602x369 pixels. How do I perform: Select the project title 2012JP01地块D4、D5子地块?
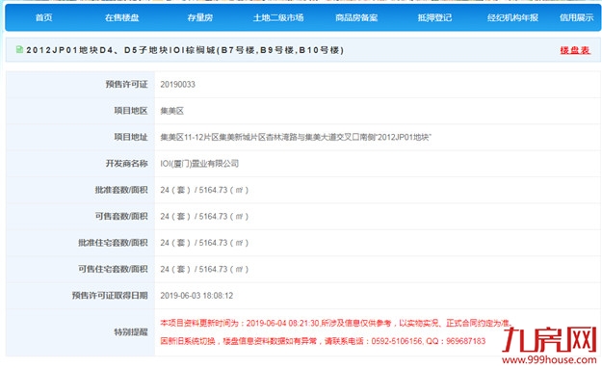point(185,50)
